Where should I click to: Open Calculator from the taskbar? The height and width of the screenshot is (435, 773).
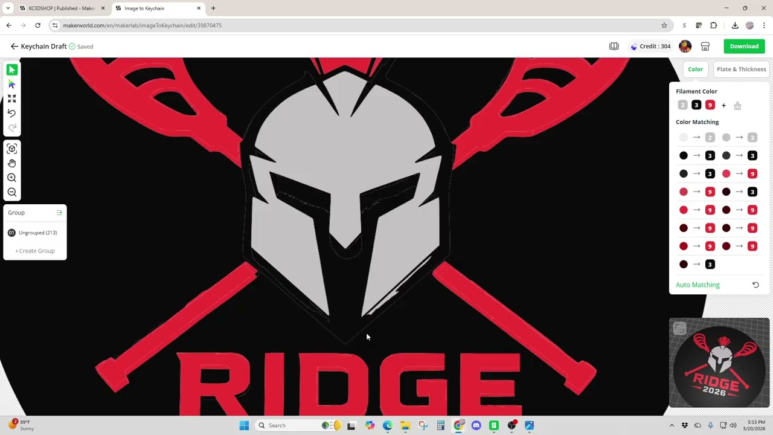(440, 425)
